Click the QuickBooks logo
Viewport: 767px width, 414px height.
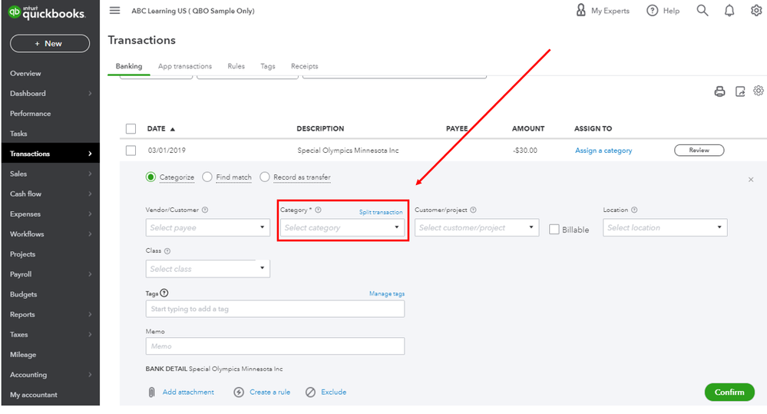(47, 12)
